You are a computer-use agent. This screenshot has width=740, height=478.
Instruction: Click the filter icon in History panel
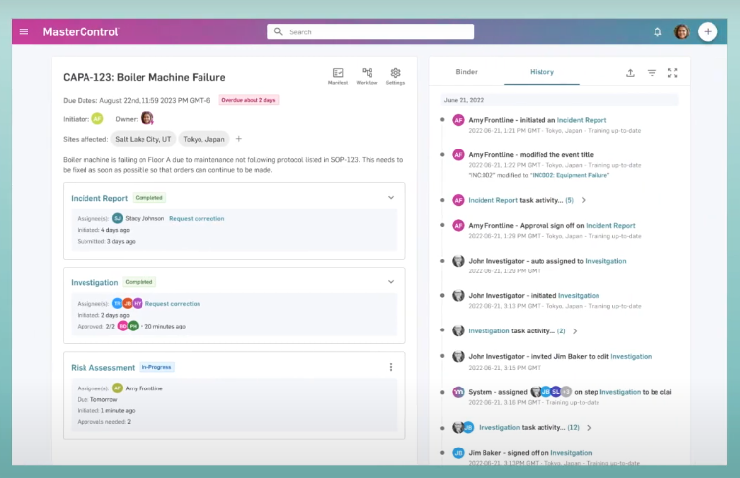point(652,72)
